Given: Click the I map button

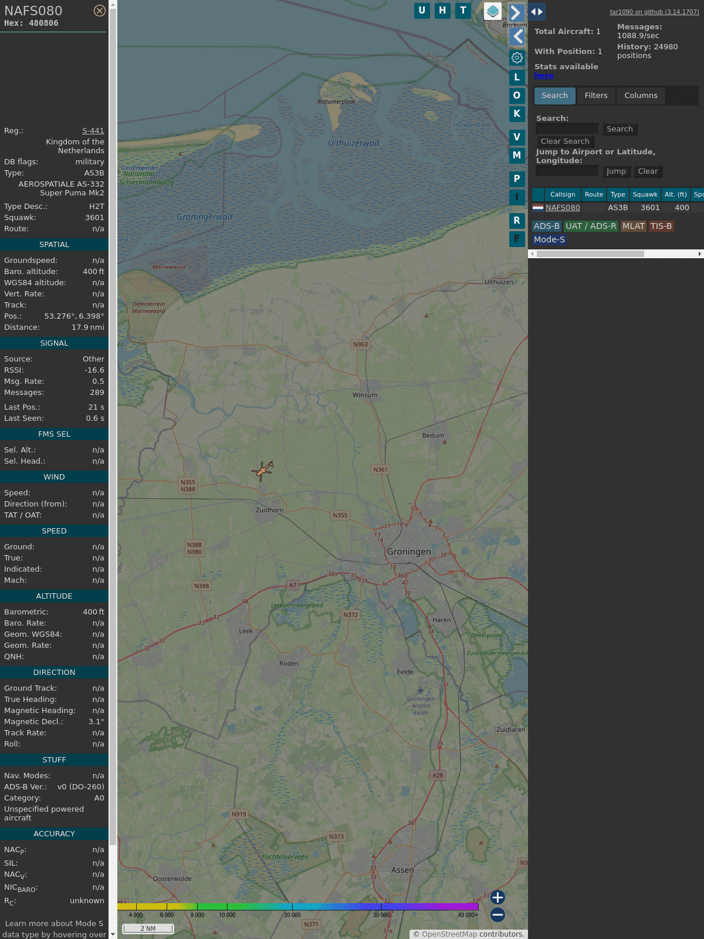Looking at the screenshot, I should pyautogui.click(x=517, y=197).
